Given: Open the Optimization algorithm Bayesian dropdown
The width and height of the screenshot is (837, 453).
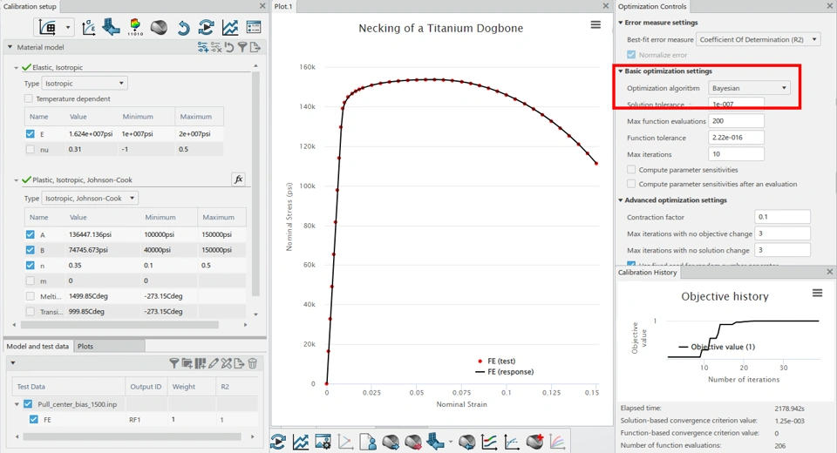Looking at the screenshot, I should (749, 88).
